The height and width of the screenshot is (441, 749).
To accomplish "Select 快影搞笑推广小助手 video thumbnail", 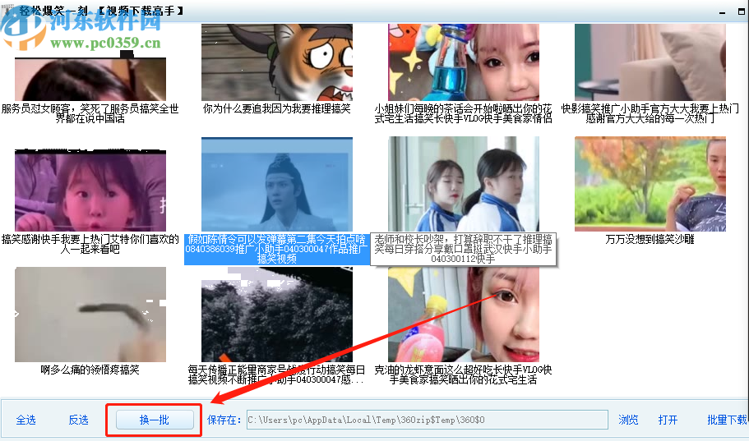I will pos(650,62).
